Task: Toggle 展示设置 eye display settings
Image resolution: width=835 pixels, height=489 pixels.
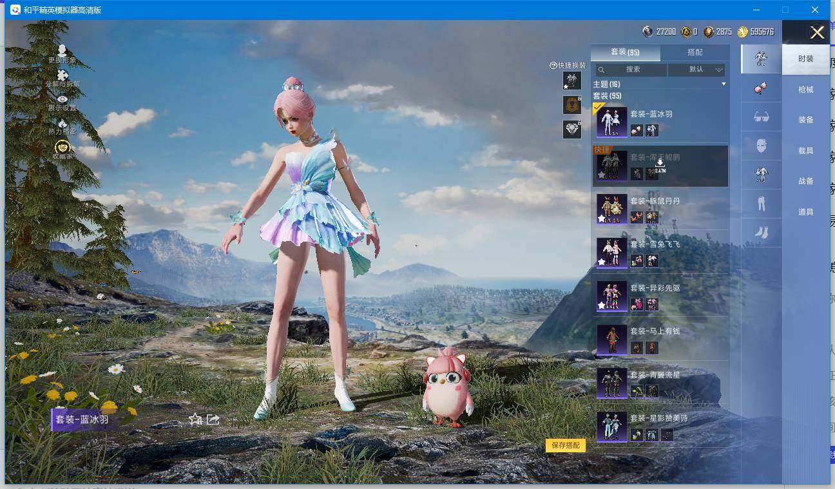Action: (x=62, y=99)
